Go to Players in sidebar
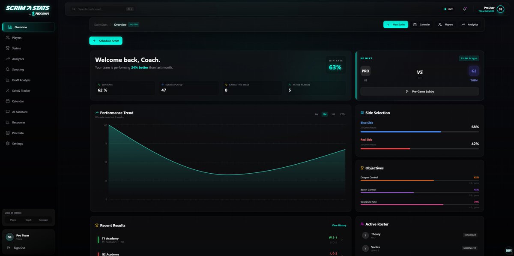514x256 pixels. point(28,38)
